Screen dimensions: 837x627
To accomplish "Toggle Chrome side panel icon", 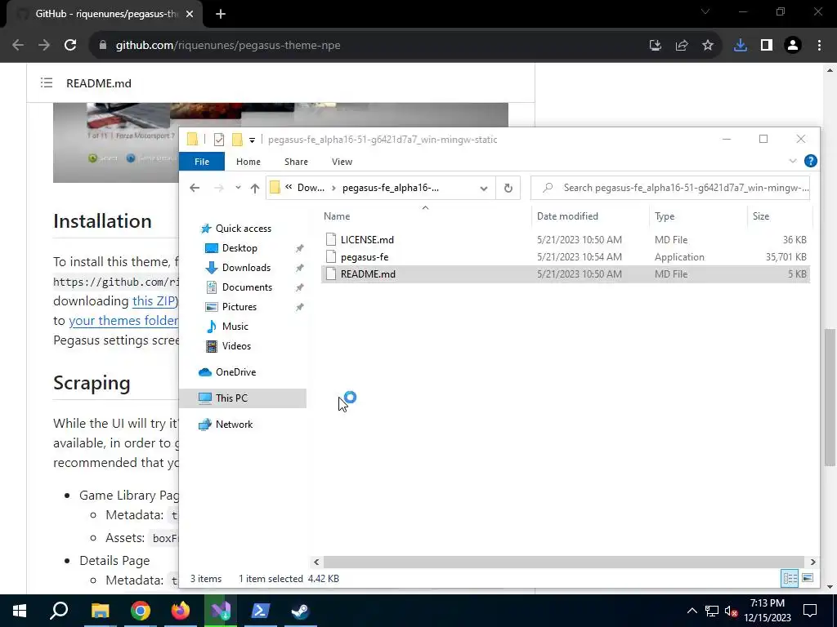I will click(x=767, y=46).
